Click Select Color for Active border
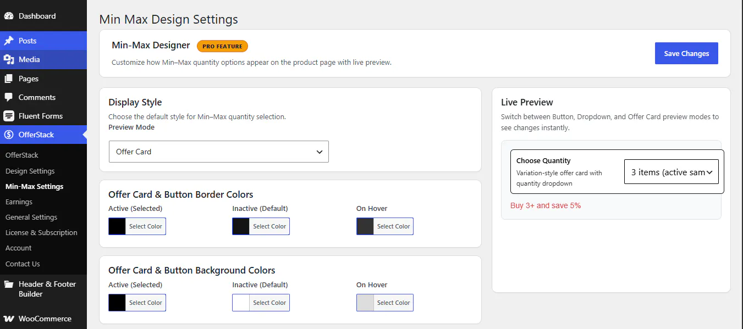743x329 pixels. (x=146, y=226)
